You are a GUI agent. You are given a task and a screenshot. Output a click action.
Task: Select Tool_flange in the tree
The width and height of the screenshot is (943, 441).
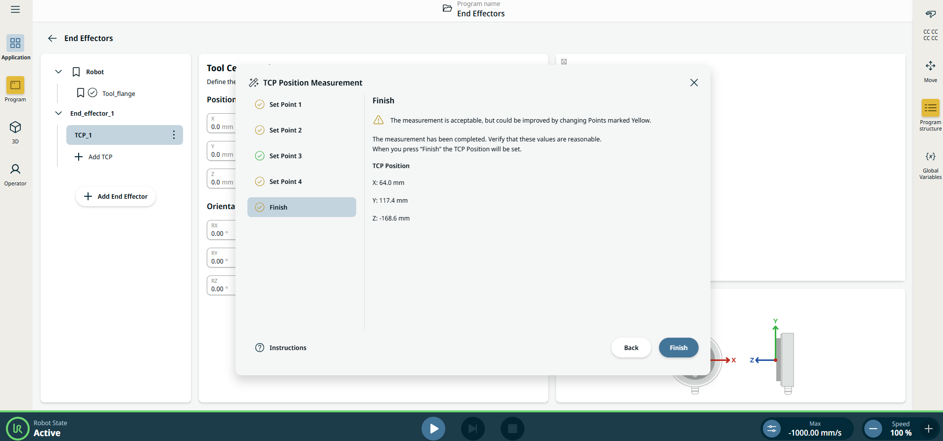click(118, 93)
